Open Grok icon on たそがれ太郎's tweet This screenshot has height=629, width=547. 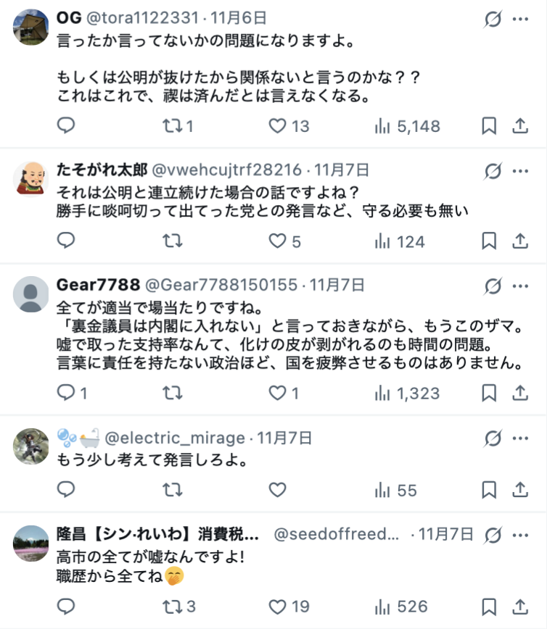coord(493,172)
